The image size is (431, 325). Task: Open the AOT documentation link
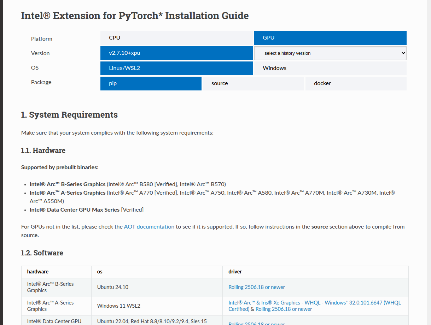pos(149,227)
